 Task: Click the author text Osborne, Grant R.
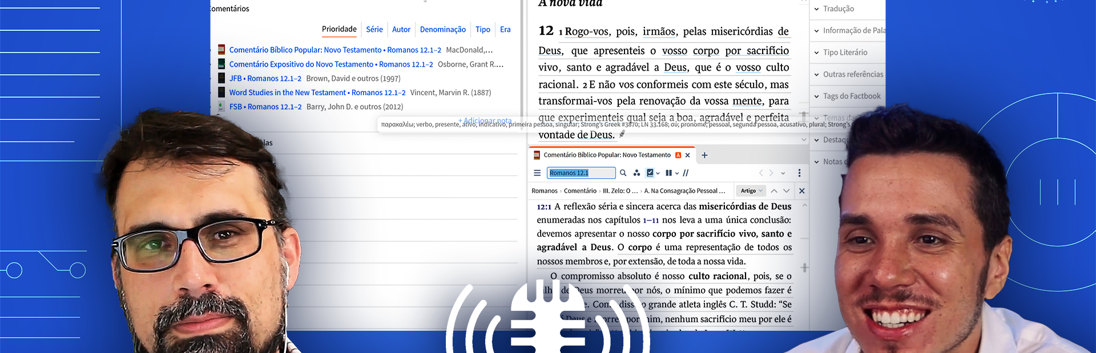pos(470,64)
